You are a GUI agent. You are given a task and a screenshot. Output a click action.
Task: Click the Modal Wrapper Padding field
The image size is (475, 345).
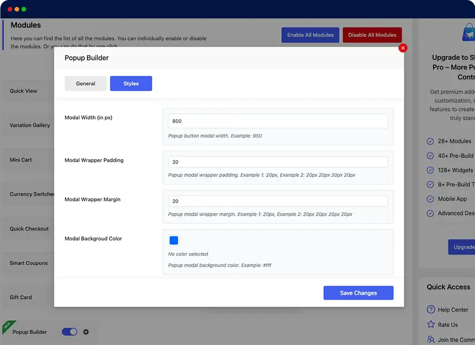click(278, 162)
